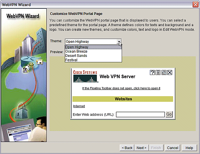Image resolution: width=200 pixels, height=154 pixels.
Task: Select Open Highway in the theme list
Action: 93,47
